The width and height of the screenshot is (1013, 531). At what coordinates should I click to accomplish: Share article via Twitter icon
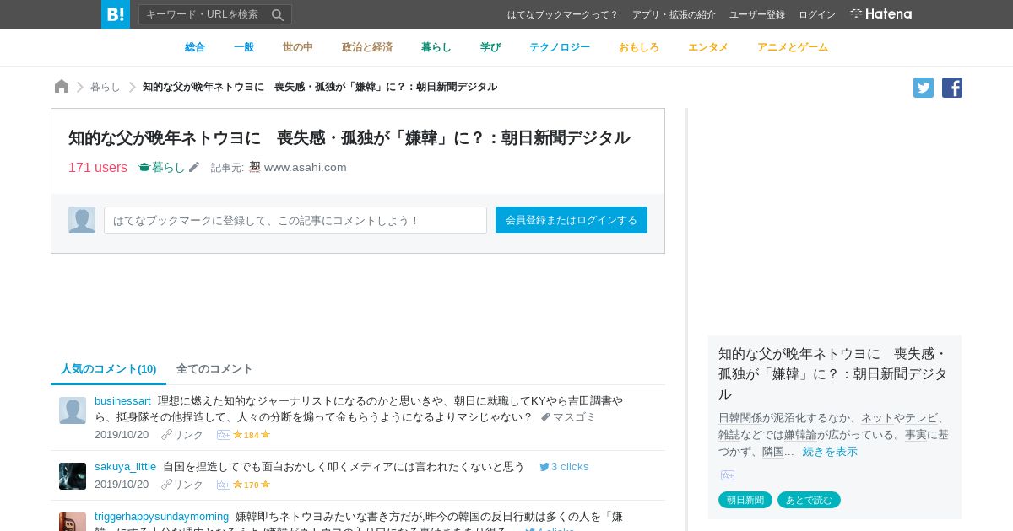(x=924, y=88)
